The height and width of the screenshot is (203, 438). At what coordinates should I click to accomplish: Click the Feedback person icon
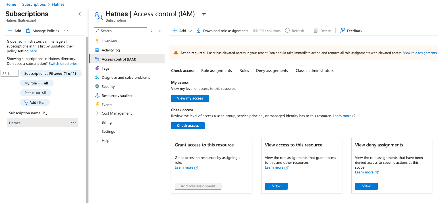point(342,31)
